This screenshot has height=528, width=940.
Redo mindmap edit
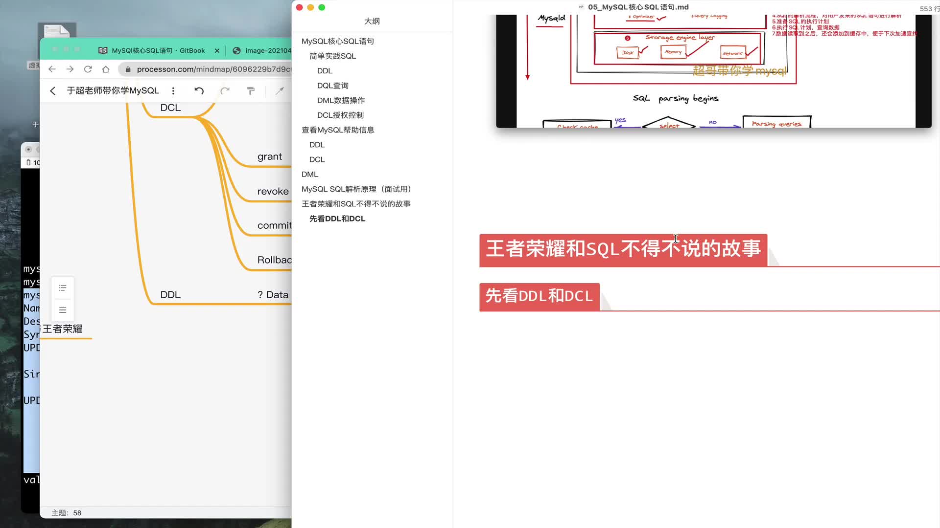pyautogui.click(x=225, y=90)
